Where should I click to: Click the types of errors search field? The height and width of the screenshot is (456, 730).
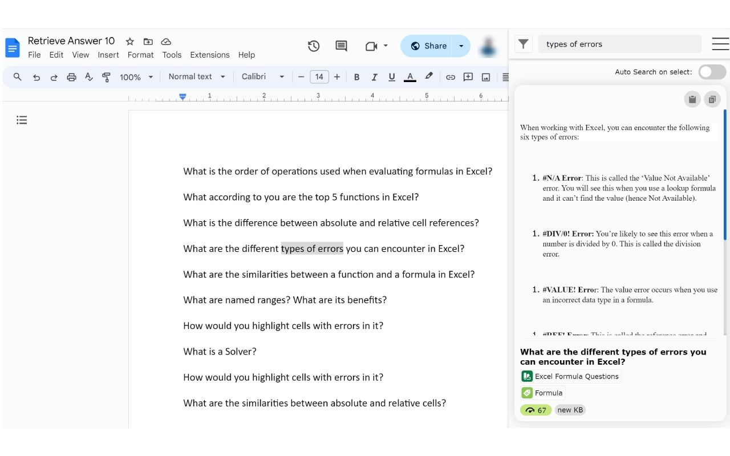point(619,44)
